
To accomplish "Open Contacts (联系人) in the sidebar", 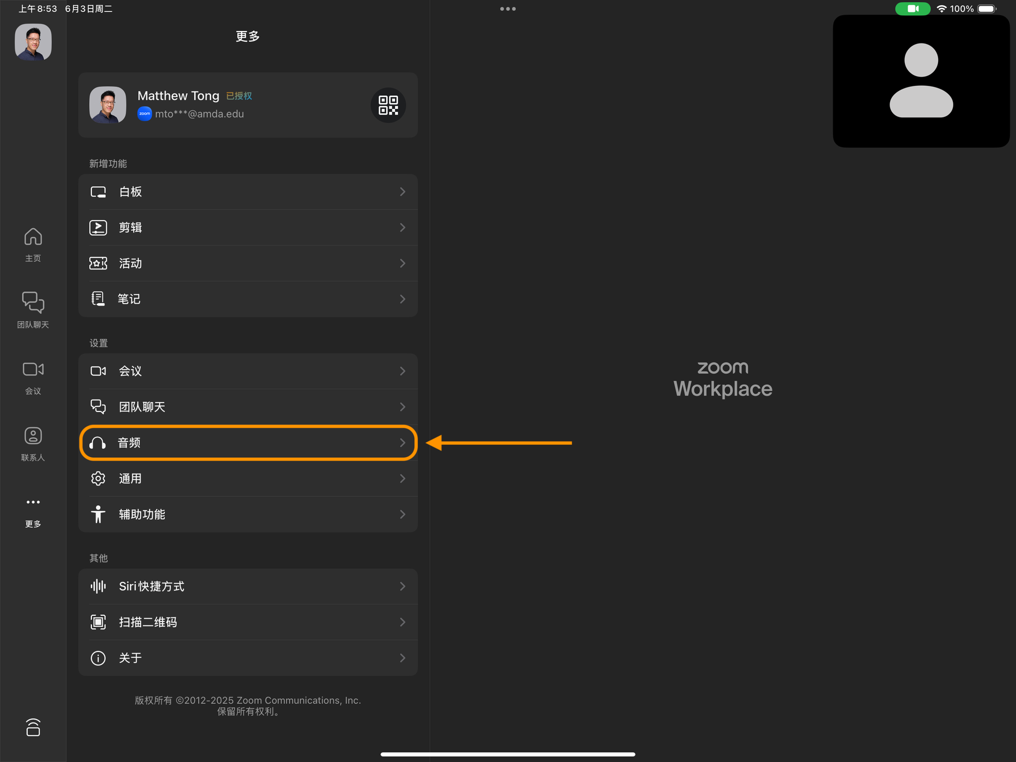I will pyautogui.click(x=33, y=443).
